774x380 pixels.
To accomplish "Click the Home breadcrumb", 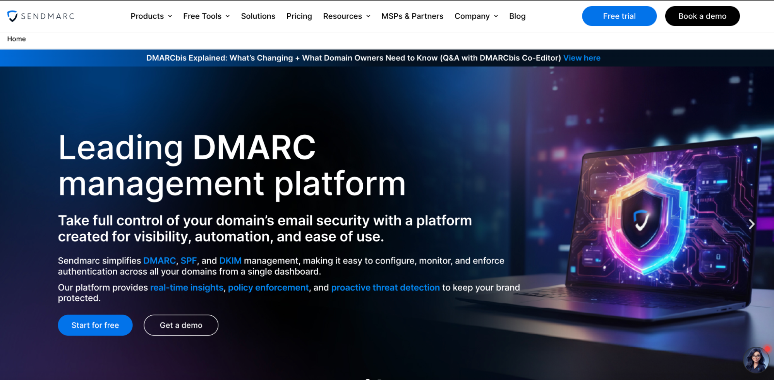I will 16,39.
